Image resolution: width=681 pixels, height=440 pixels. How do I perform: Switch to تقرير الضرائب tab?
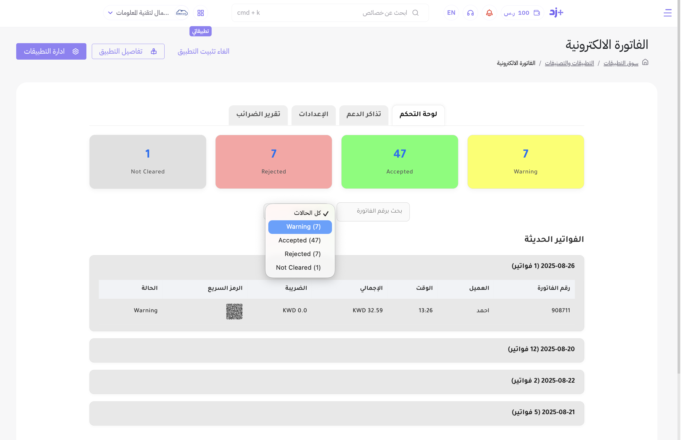[258, 115]
